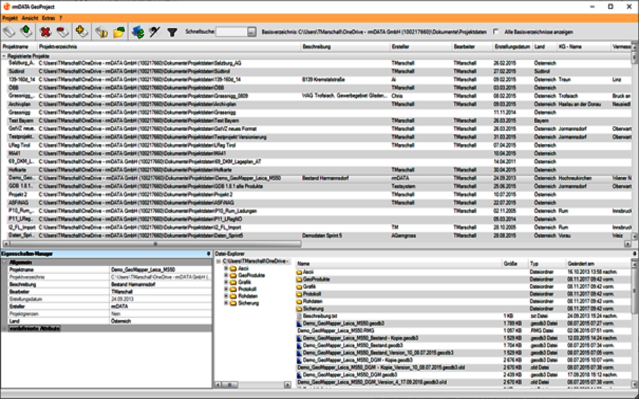Collapse the Registrierte Projekte group
Screen dimensions: 639x399
pyautogui.click(x=4, y=56)
